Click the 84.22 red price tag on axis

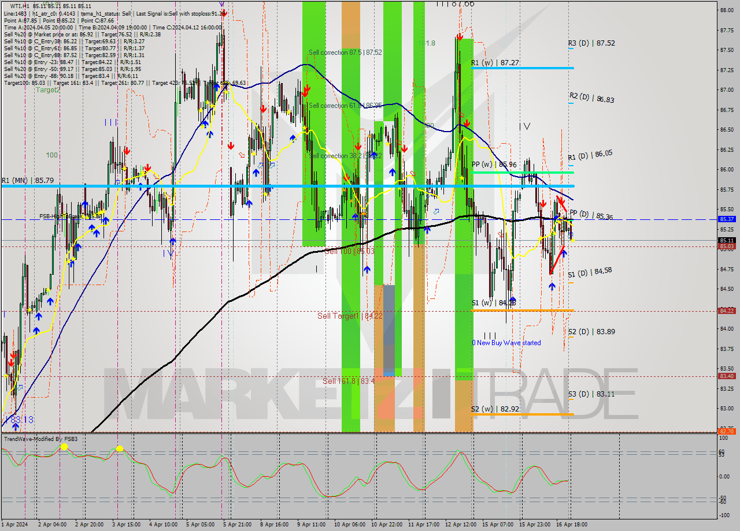[x=726, y=311]
